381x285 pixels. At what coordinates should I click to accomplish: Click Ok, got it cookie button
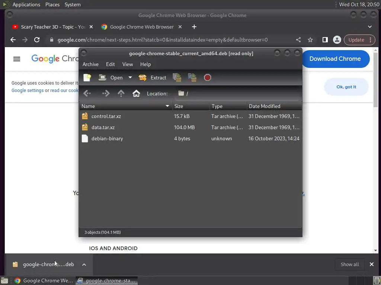(x=346, y=87)
